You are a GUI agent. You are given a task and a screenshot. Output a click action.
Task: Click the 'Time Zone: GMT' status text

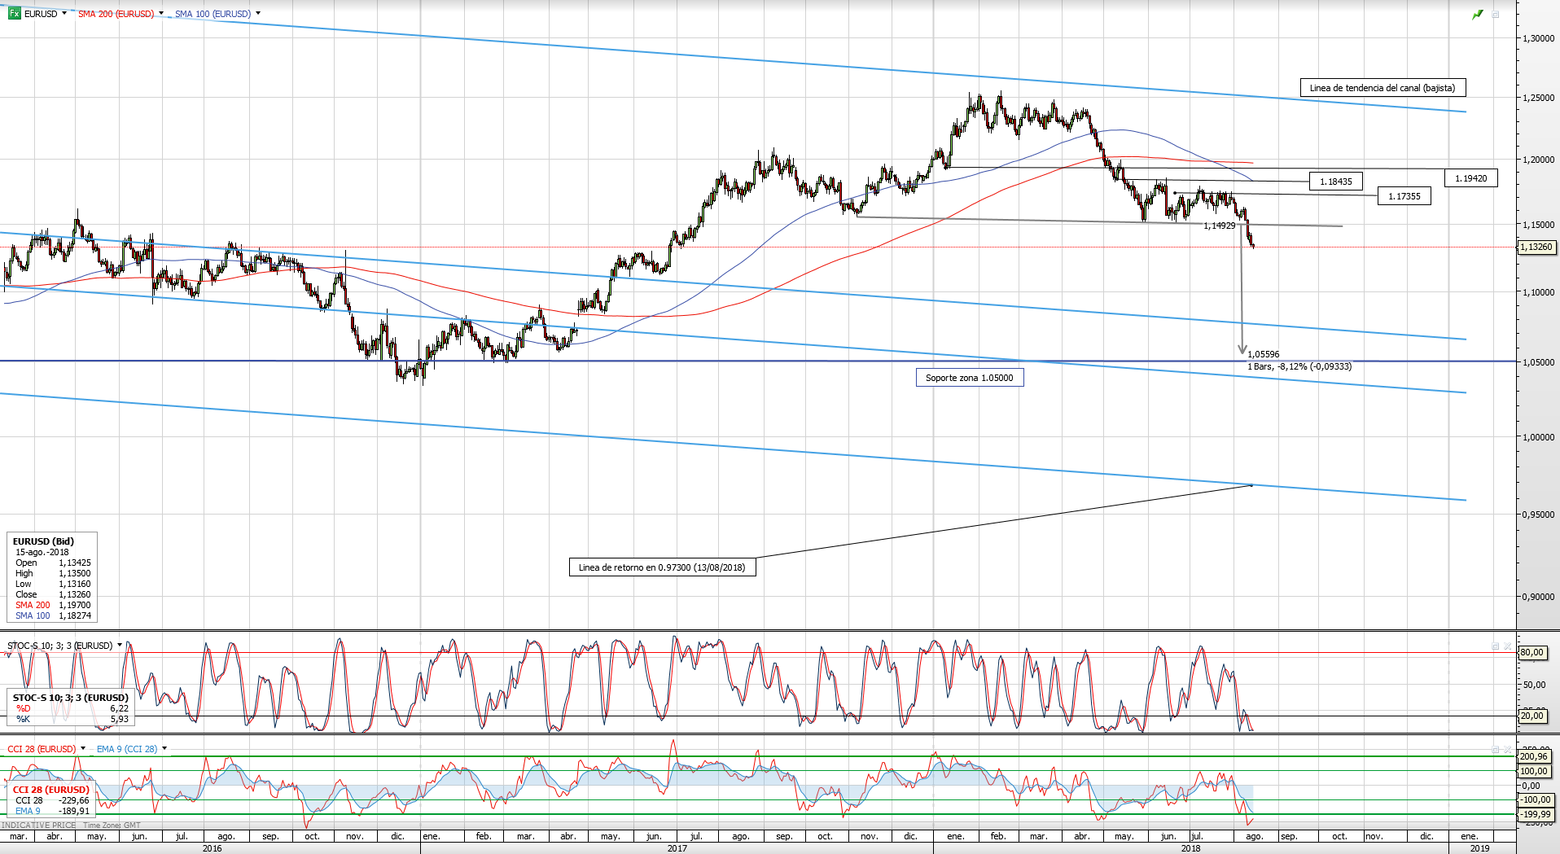point(112,826)
